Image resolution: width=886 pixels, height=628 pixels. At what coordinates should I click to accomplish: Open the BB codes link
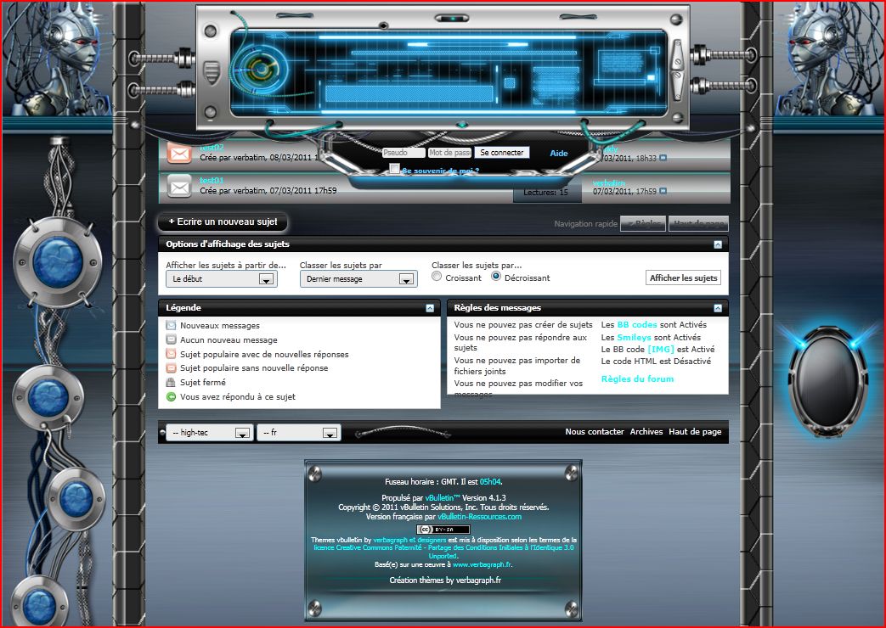pyautogui.click(x=637, y=325)
